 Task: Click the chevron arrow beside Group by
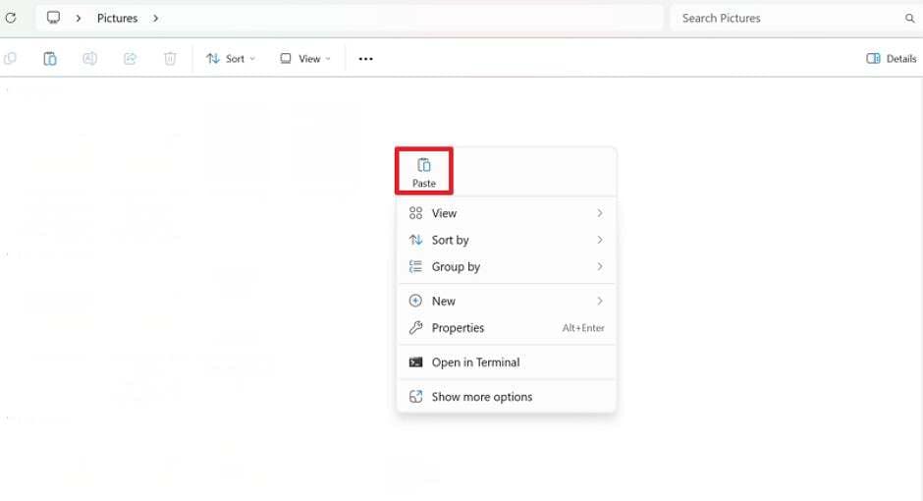tap(600, 266)
